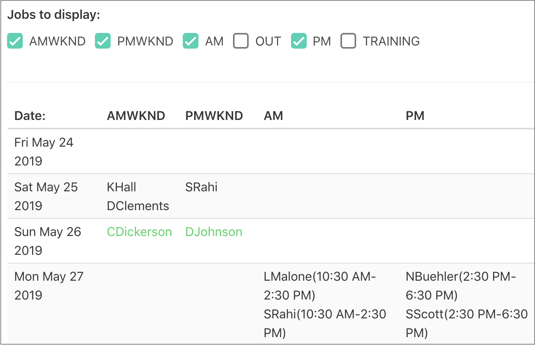This screenshot has width=535, height=345.
Task: Select the Fri May 24 2019 row
Action: [44, 152]
